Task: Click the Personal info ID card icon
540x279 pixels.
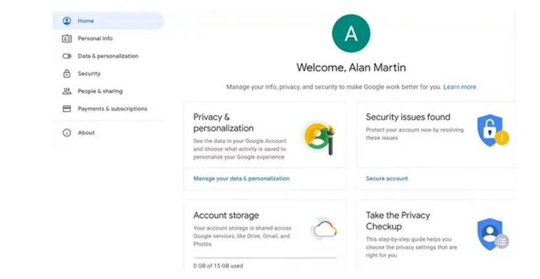Action: coord(67,38)
